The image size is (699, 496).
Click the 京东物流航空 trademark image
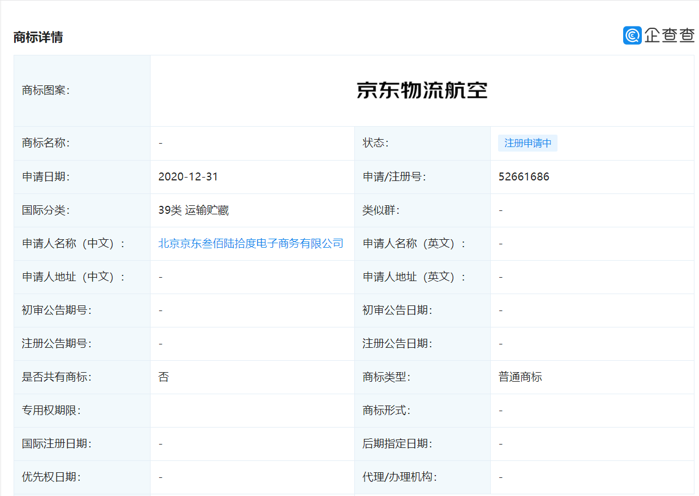pos(422,90)
